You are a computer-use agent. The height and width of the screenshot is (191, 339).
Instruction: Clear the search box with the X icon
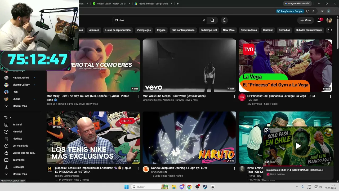point(204,20)
